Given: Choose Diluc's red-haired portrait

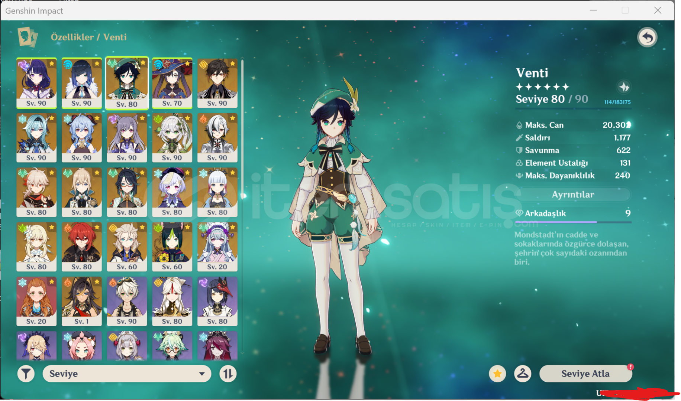Looking at the screenshot, I should pyautogui.click(x=81, y=247).
